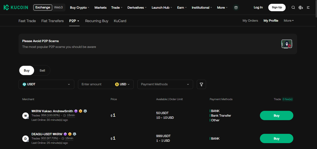The height and width of the screenshot is (149, 317).
Task: Click AndrewSmith's gold hexagon badge
Action: pos(80,111)
